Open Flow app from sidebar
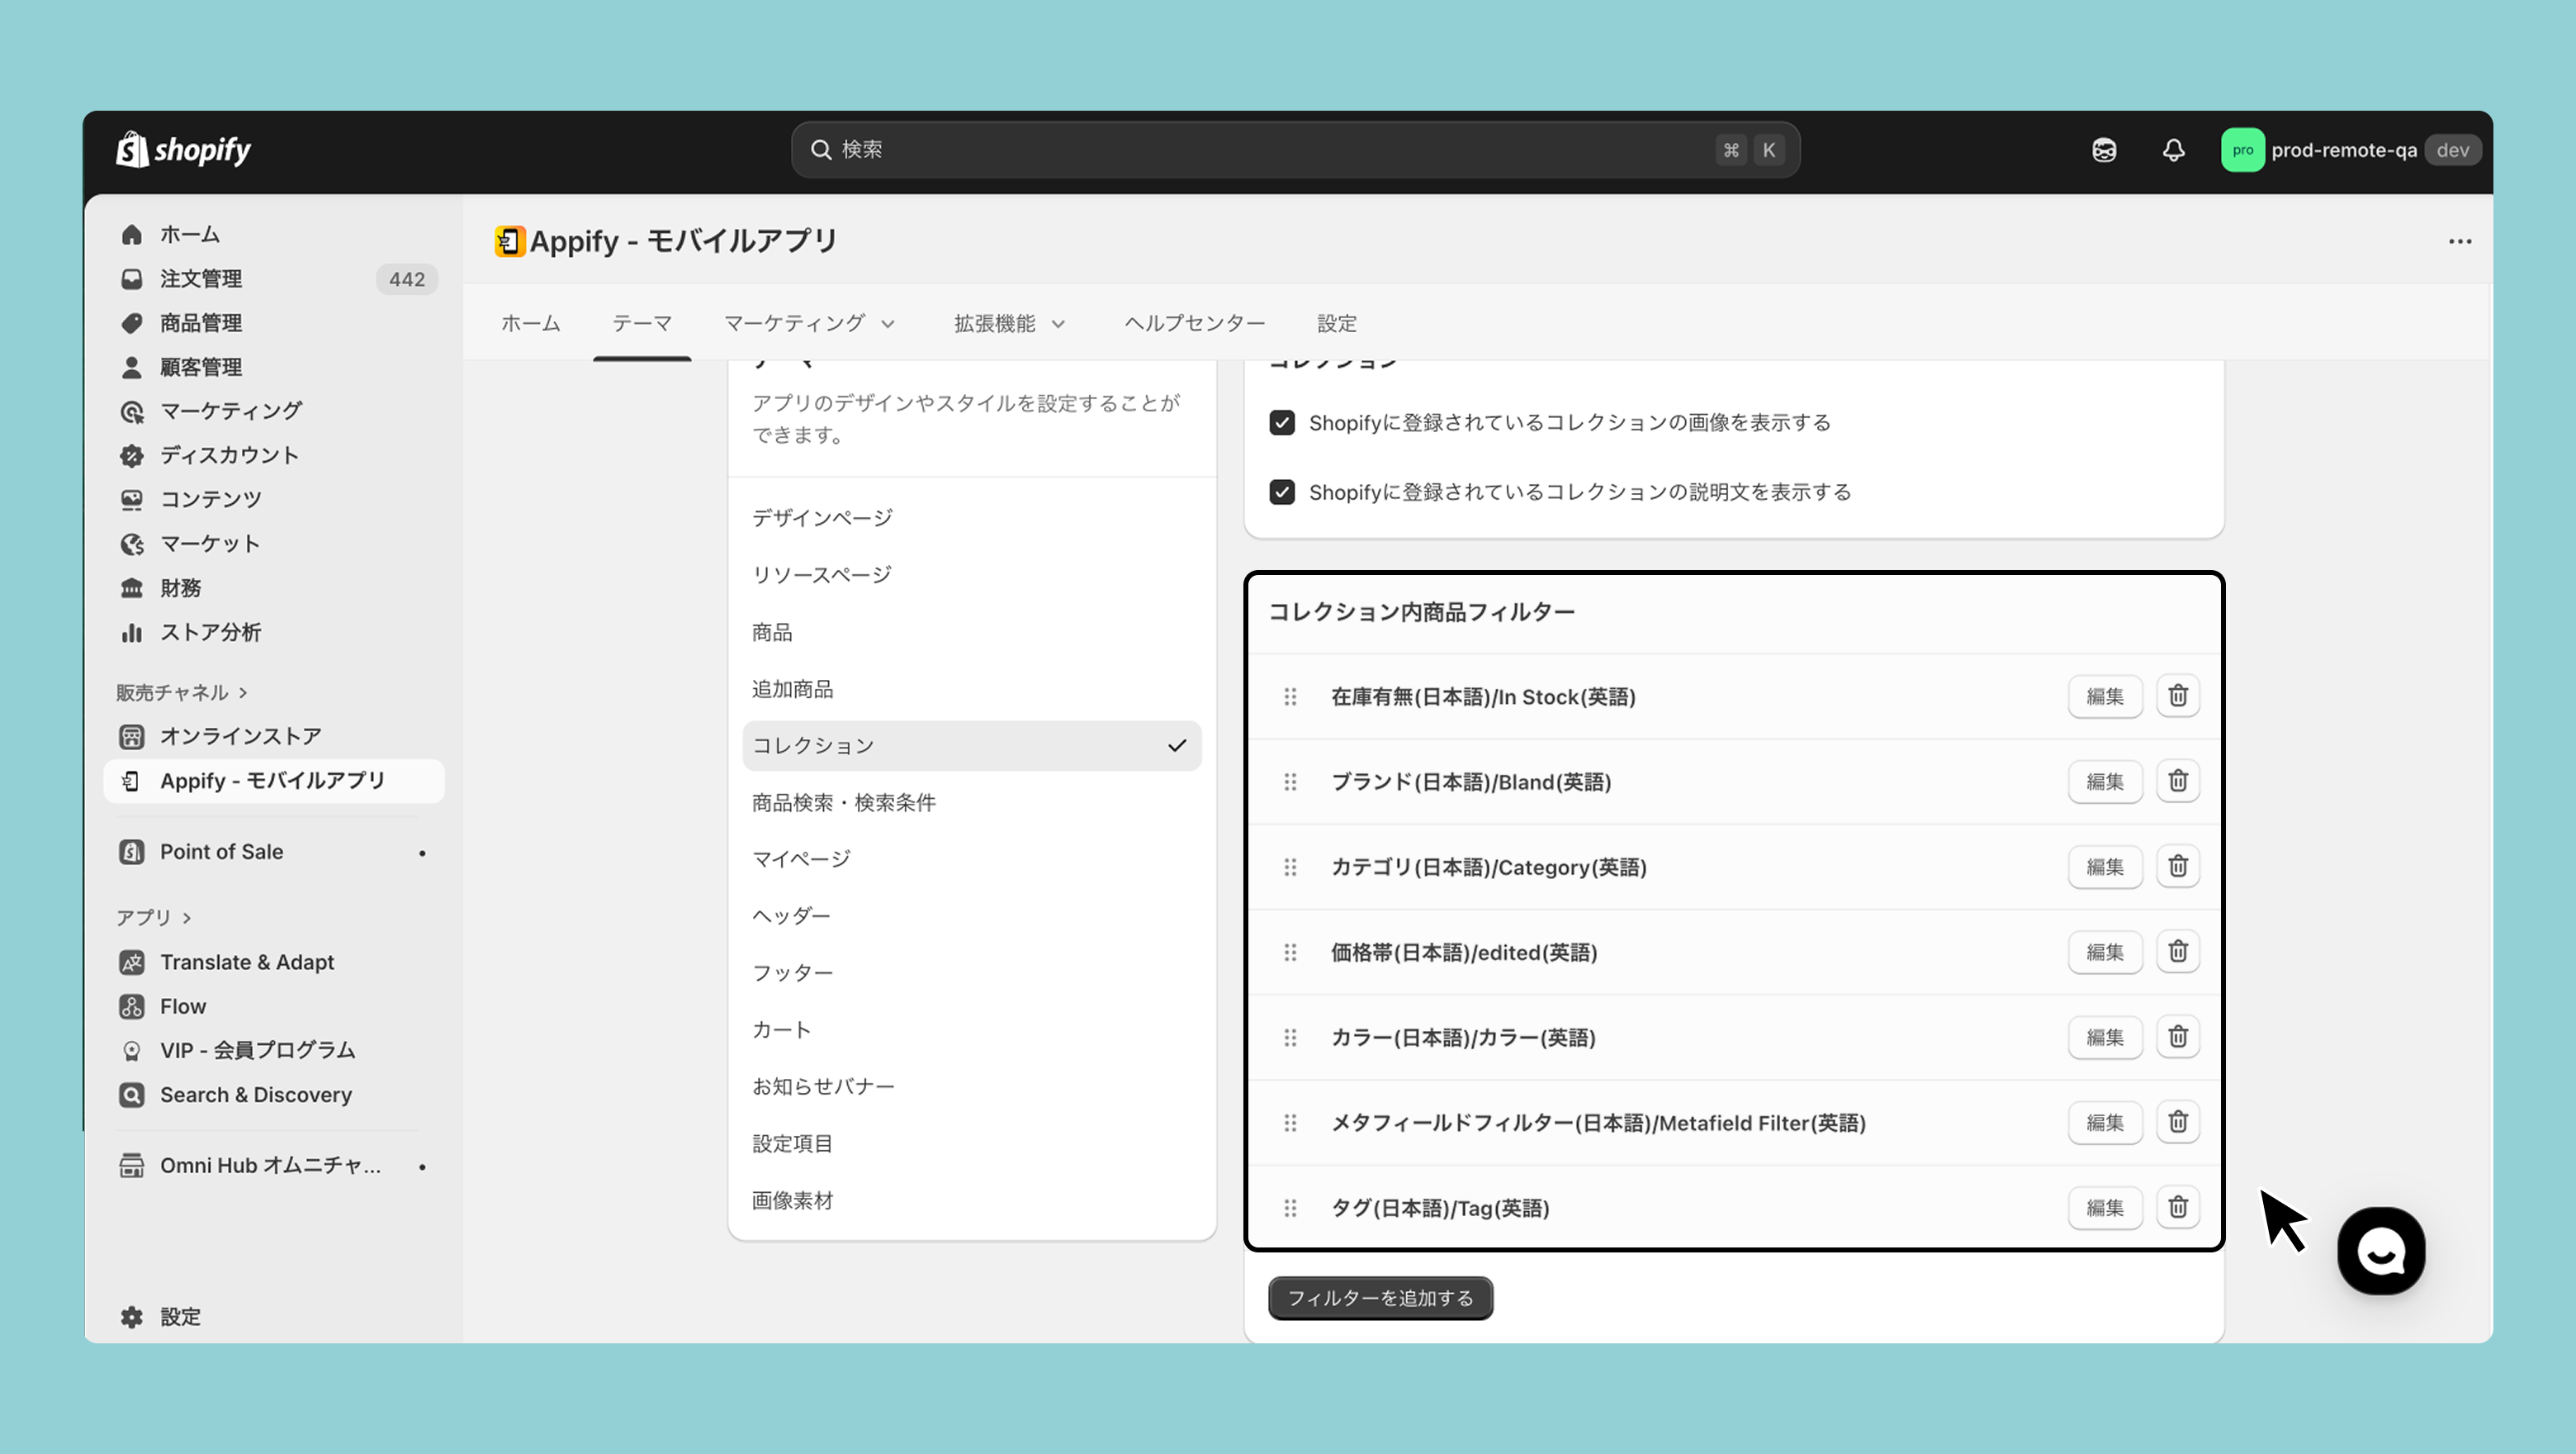This screenshot has width=2576, height=1454. (x=183, y=1005)
